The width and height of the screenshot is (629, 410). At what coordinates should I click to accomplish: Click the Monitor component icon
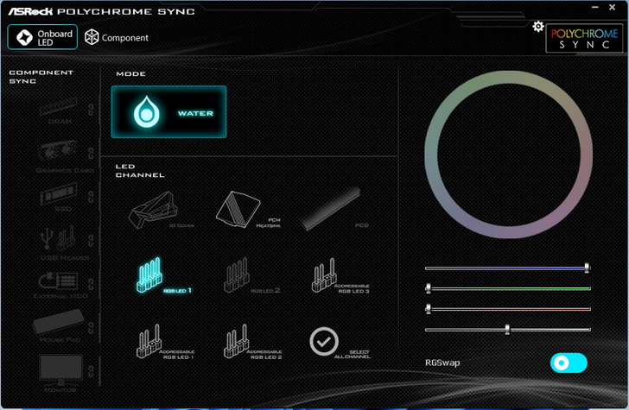click(60, 372)
